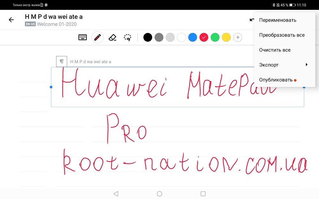Choose the light gray ink color
The height and width of the screenshot is (199, 319).
tap(170, 37)
